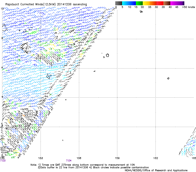Click the red 30-35 knots legend segment

pos(160,3)
